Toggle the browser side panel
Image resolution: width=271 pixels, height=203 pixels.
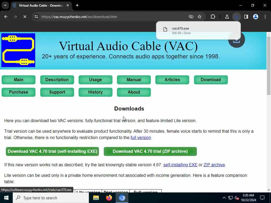click(246, 17)
